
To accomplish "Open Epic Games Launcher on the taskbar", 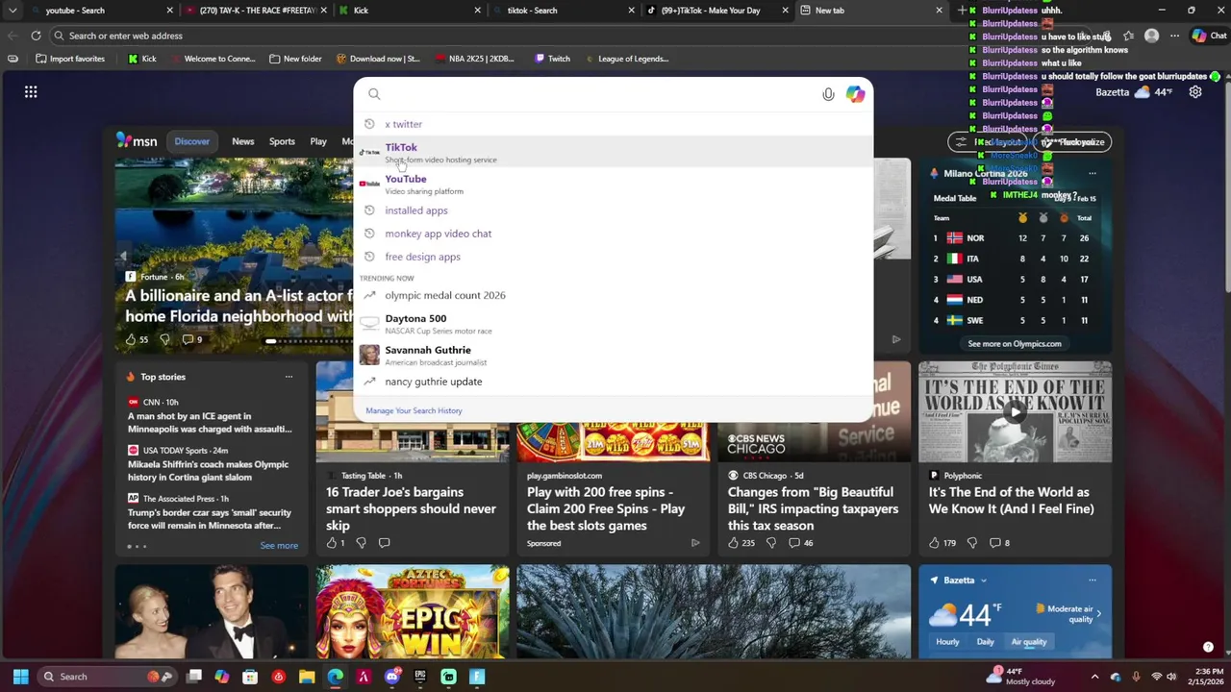I will pyautogui.click(x=420, y=677).
